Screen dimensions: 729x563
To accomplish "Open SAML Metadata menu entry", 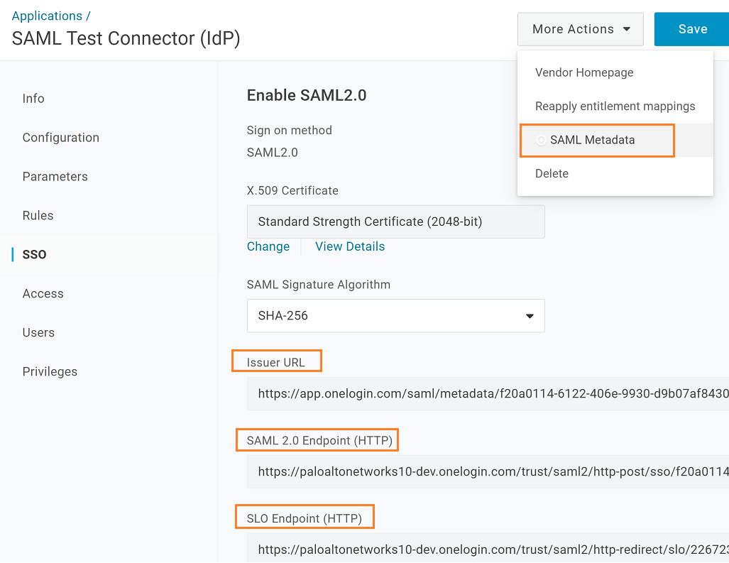I will (x=592, y=141).
